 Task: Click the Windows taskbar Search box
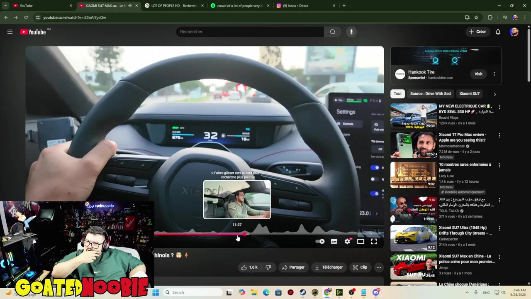(x=192, y=292)
